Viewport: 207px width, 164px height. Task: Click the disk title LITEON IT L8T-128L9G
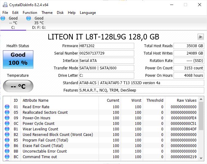tap(103, 37)
